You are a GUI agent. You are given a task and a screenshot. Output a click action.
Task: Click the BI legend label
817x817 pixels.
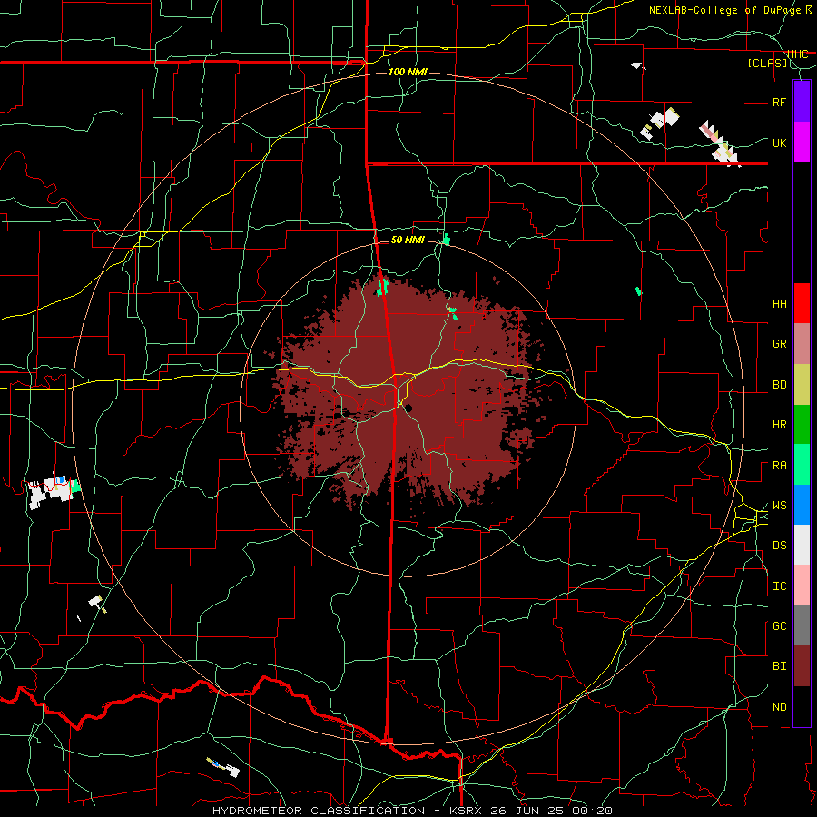780,666
